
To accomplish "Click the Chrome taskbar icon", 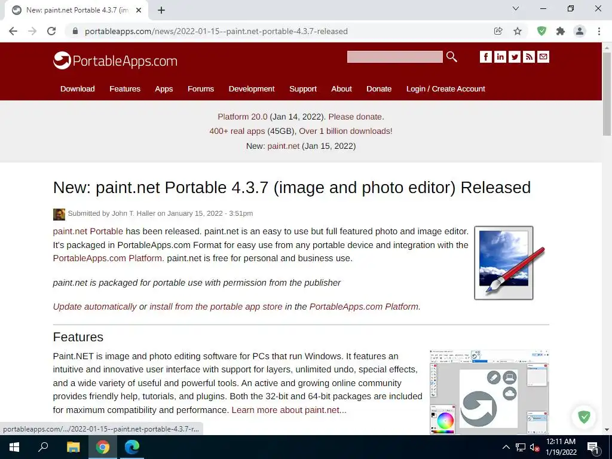I will tap(103, 447).
